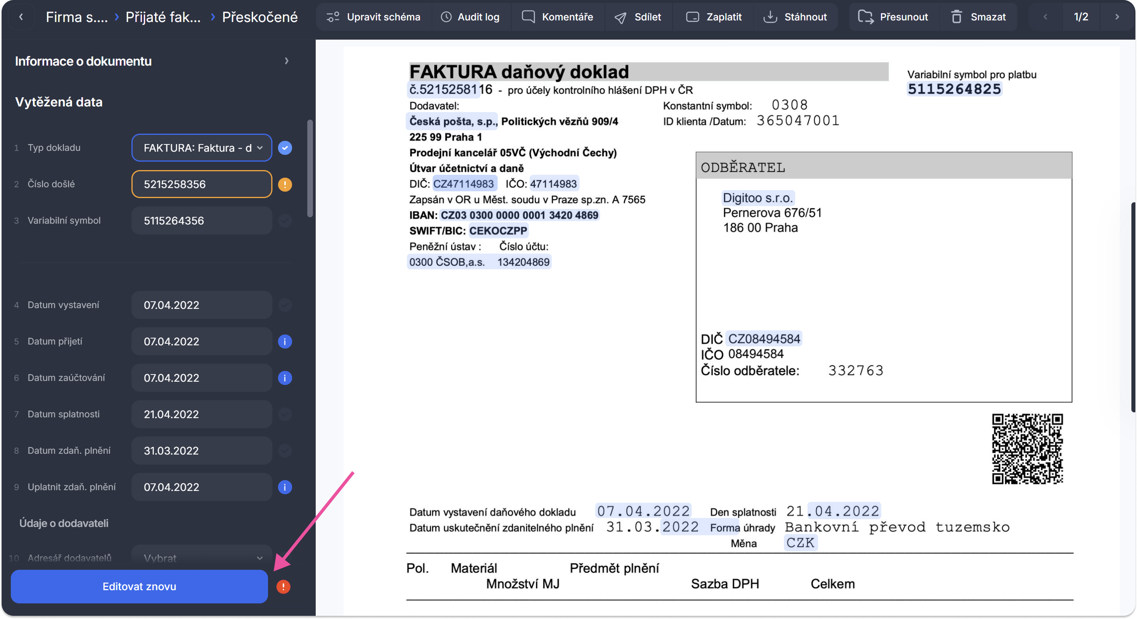Image resolution: width=1137 pixels, height=619 pixels.
Task: Click the Komentáře speech bubble icon
Action: 528,17
